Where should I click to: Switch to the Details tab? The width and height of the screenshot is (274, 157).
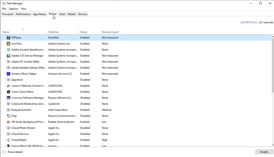click(72, 14)
